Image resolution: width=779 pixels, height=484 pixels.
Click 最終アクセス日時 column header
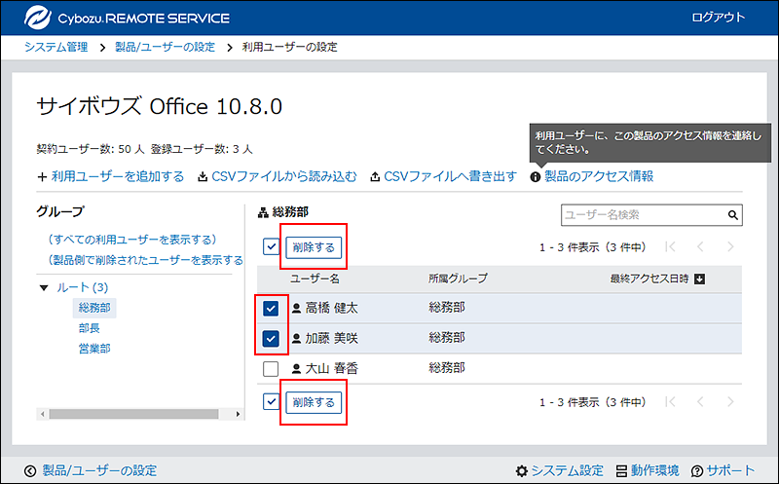[649, 279]
